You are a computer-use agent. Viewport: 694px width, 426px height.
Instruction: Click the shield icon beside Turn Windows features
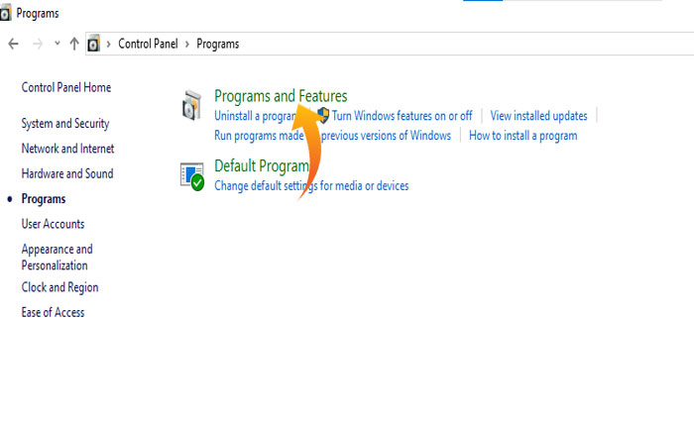tap(322, 116)
